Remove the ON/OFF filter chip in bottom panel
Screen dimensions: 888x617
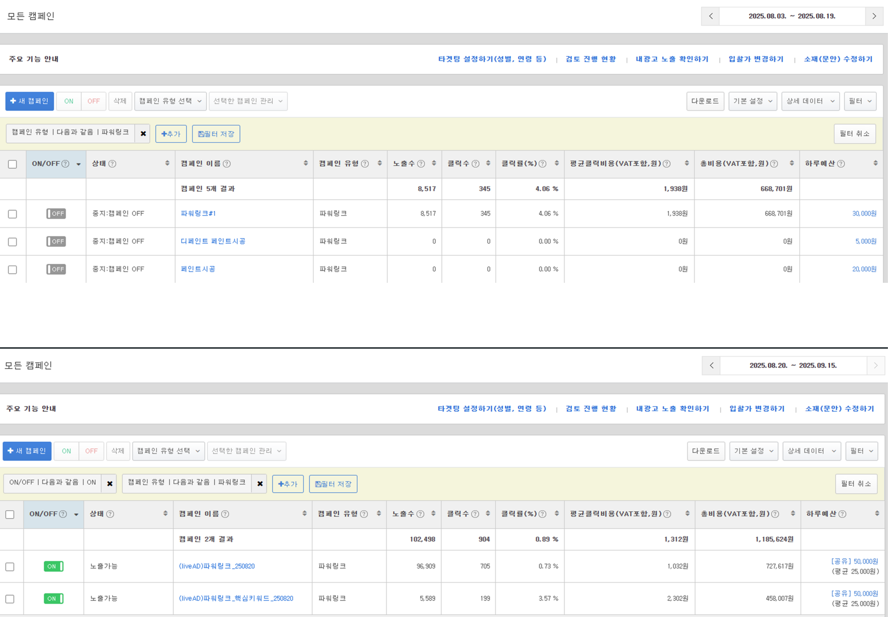click(109, 484)
